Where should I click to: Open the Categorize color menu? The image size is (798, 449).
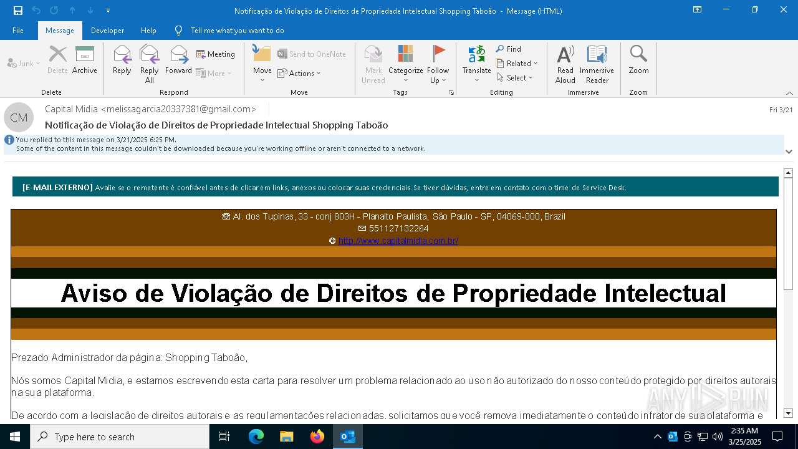pos(406,64)
